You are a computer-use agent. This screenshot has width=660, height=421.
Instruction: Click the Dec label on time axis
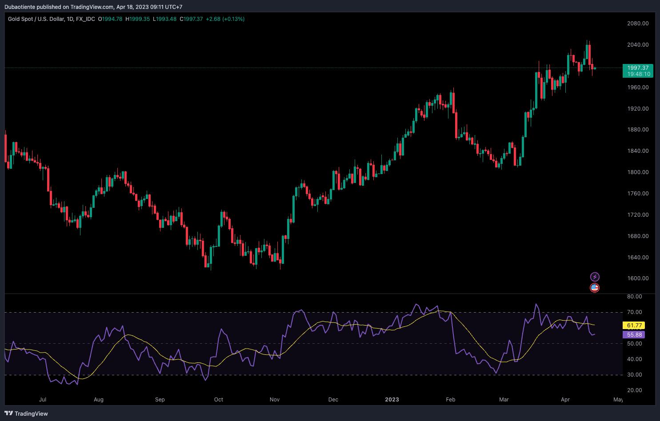(x=333, y=400)
